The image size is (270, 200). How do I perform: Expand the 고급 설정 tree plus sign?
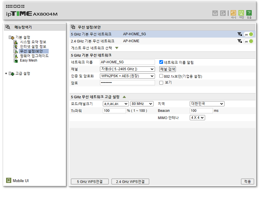pyautogui.click(x=6, y=73)
